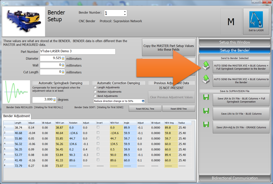The image size is (273, 184).
Task: Click Copy the MASTER Part Setup Values button
Action: (x=168, y=48)
